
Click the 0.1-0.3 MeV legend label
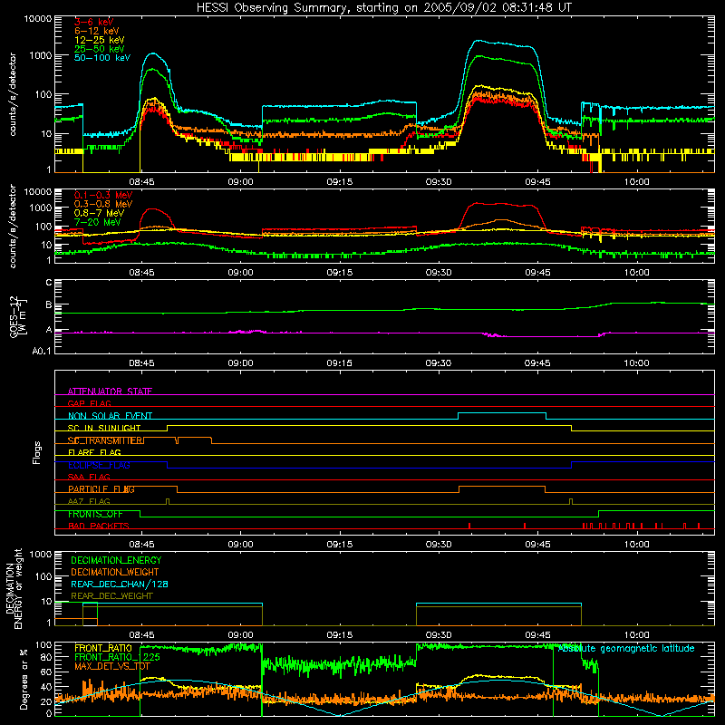103,195
